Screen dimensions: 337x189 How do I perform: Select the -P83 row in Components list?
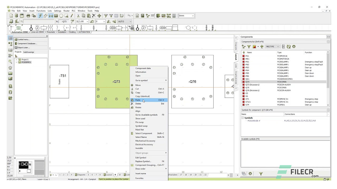(284, 67)
